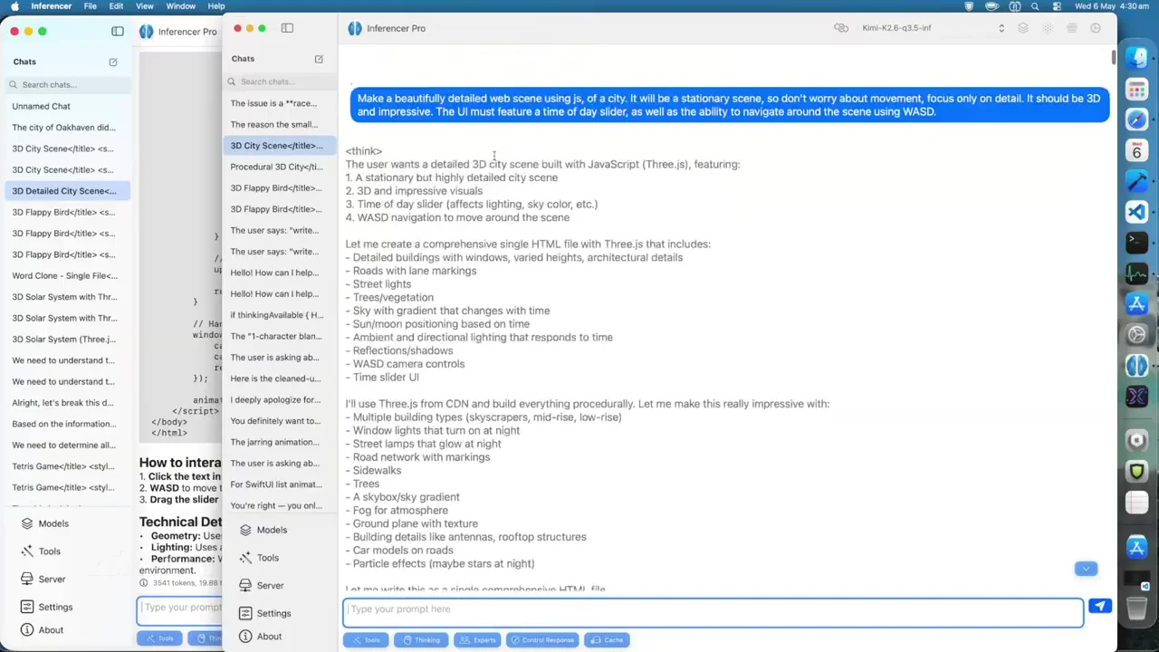The height and width of the screenshot is (652, 1159).
Task: Open Control Center in the menu bar
Action: click(x=1057, y=6)
